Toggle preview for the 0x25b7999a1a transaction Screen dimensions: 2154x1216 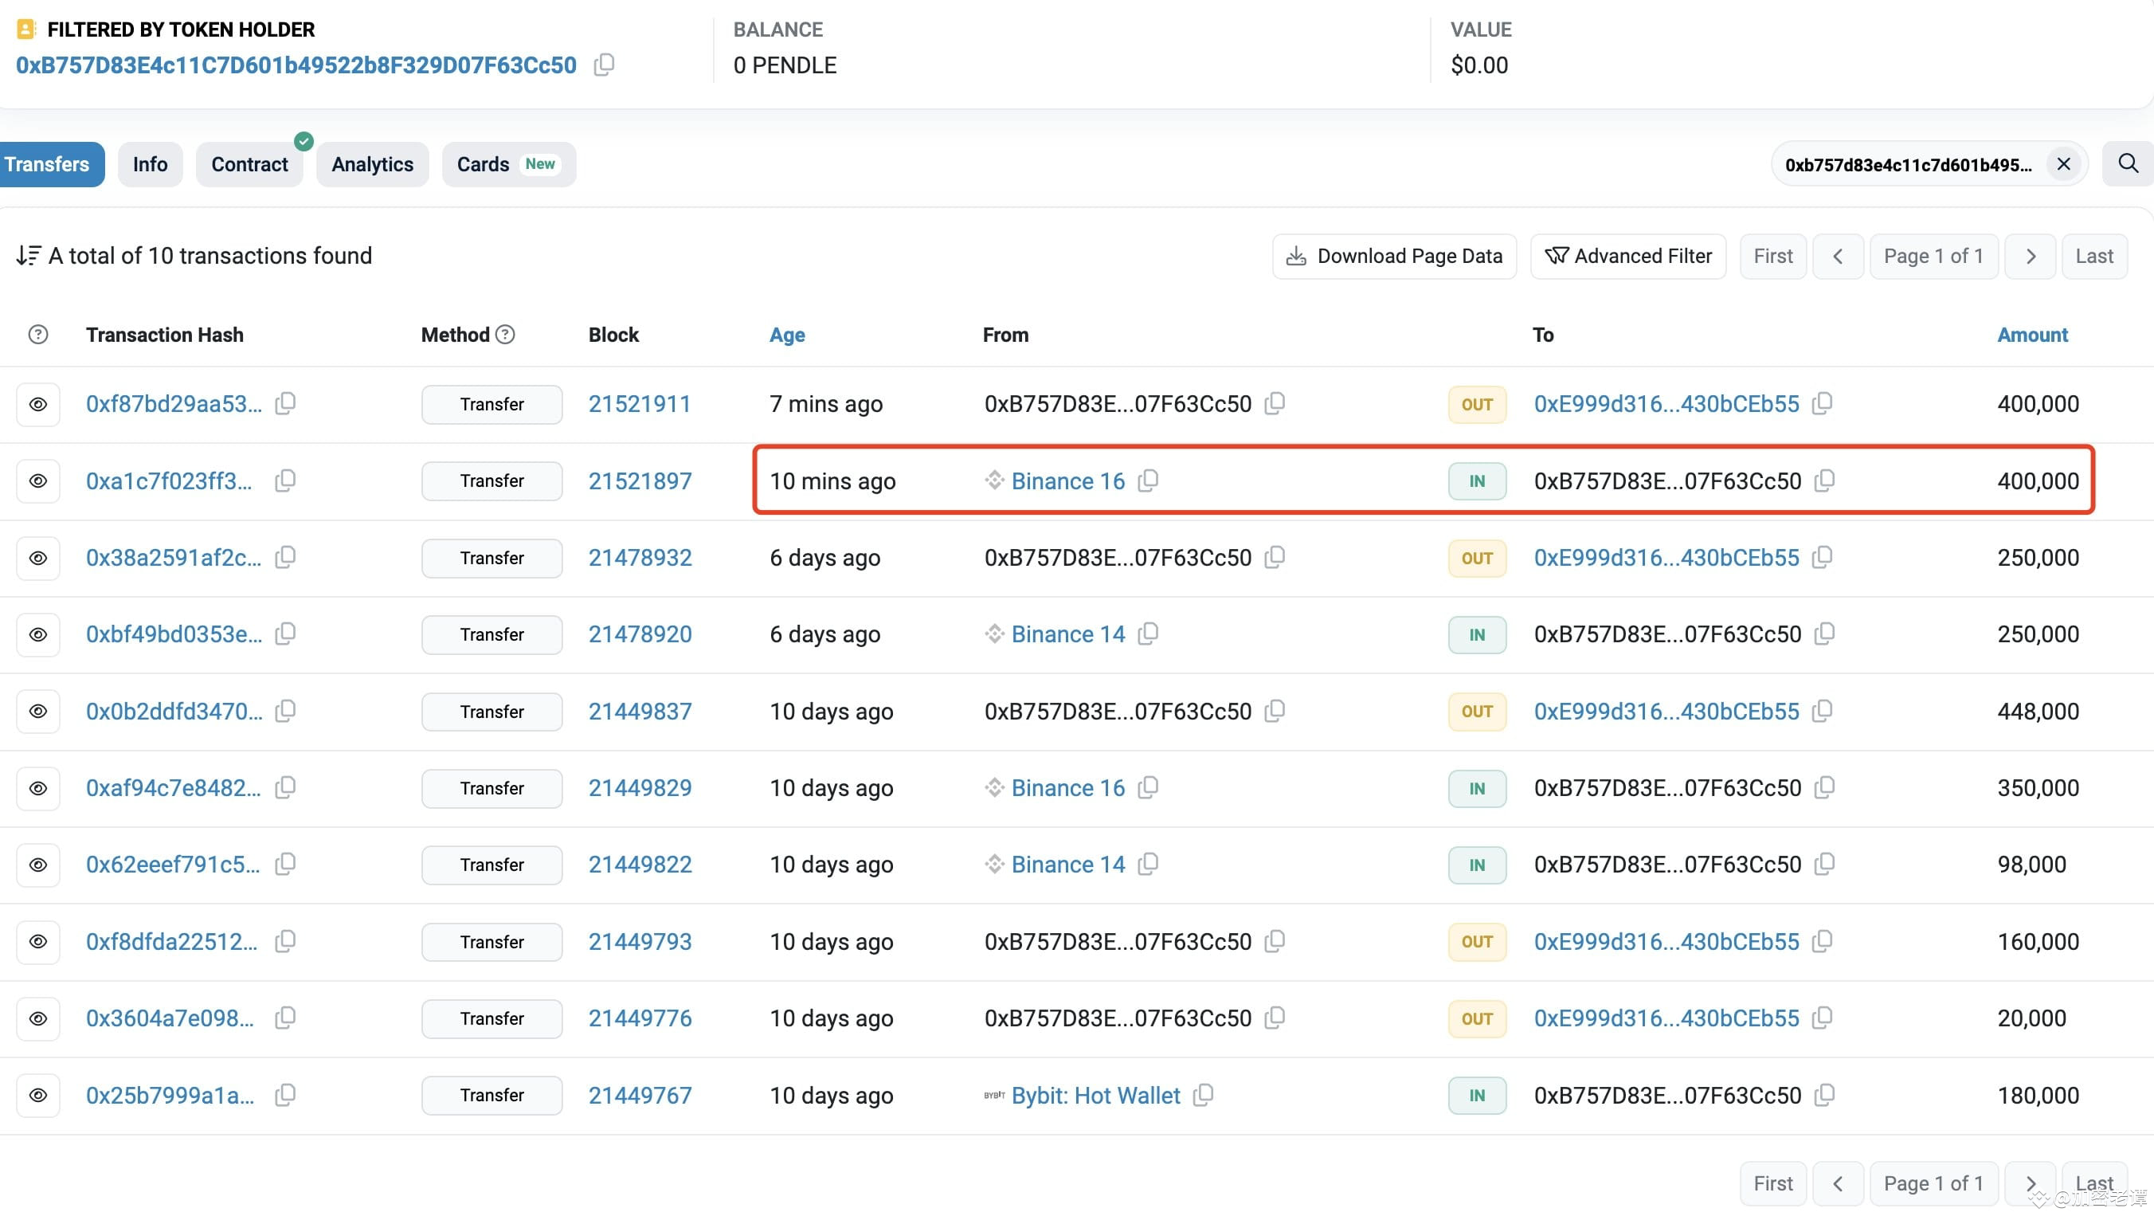coord(37,1095)
